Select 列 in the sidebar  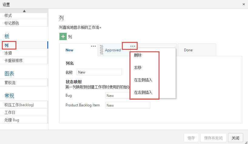24,45
